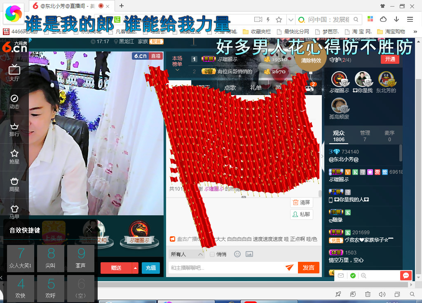Viewport: 422px width, 303px height.
Task: Open the 动态 feed icon in sidebar
Action: tap(14, 102)
